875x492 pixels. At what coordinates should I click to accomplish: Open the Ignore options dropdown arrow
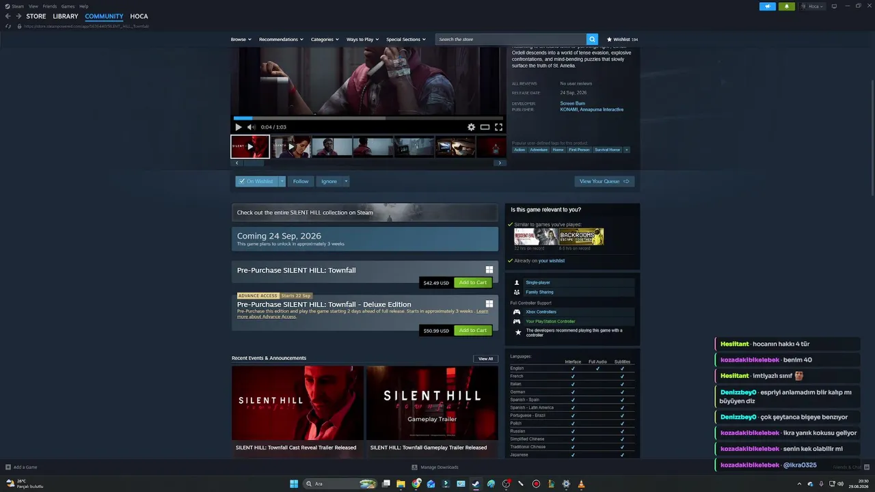tap(346, 181)
